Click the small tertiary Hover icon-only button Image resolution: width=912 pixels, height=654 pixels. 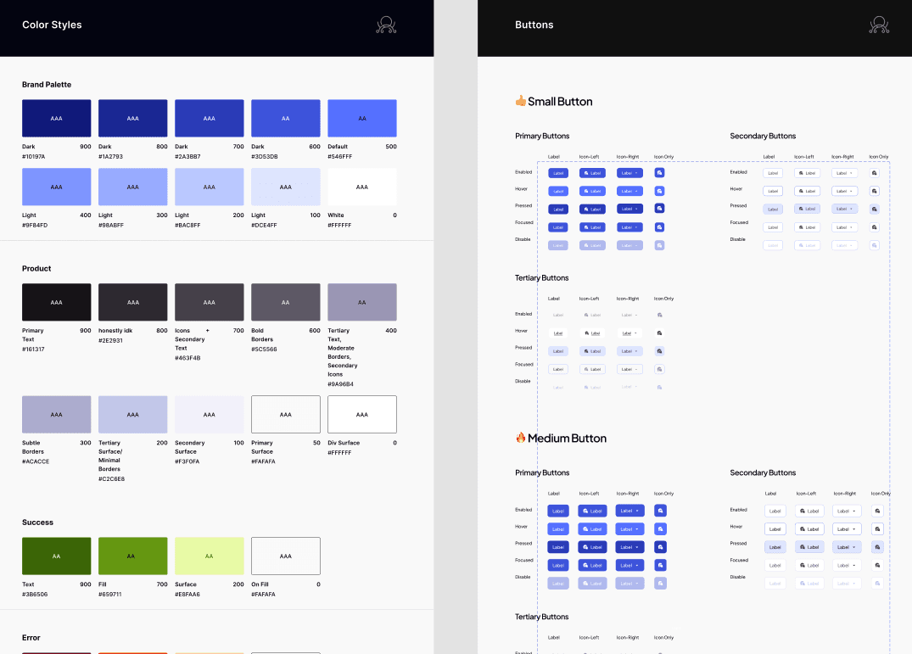[x=659, y=333]
